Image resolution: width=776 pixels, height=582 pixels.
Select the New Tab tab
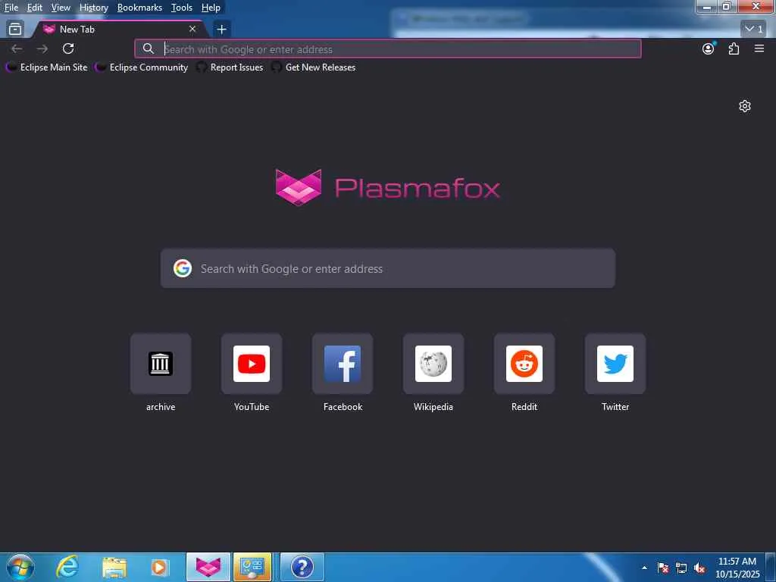pyautogui.click(x=119, y=30)
